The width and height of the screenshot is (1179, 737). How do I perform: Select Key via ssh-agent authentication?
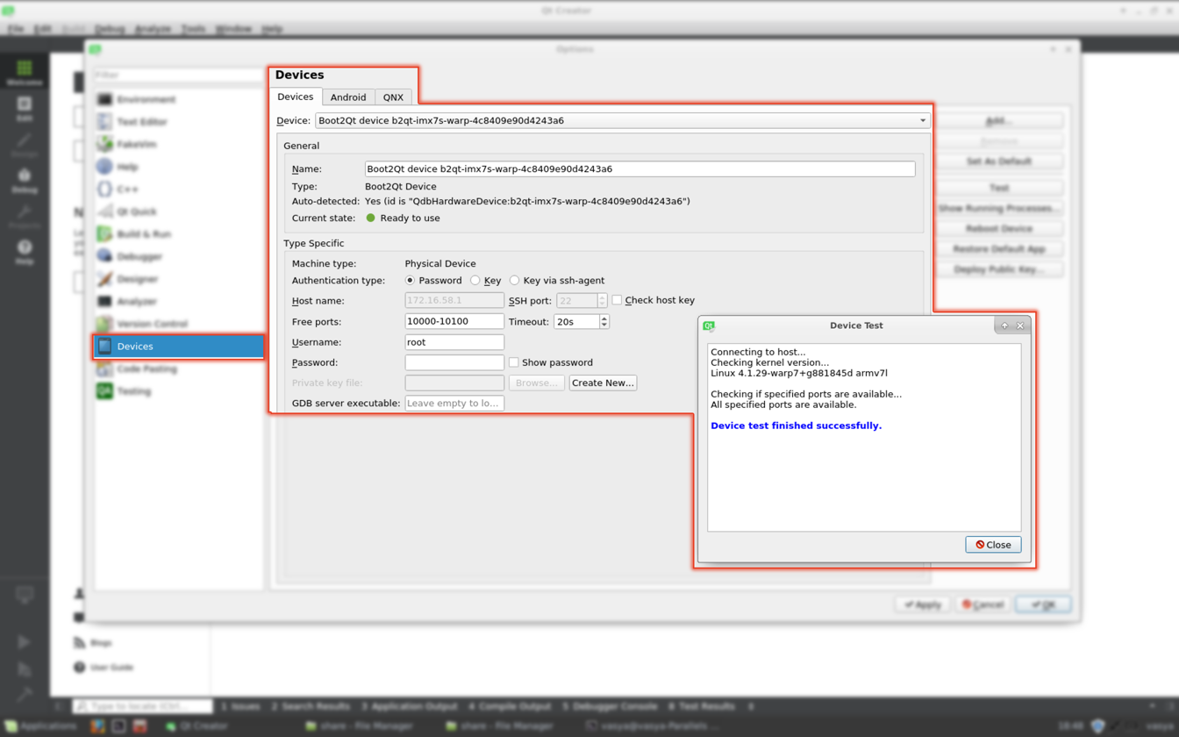point(558,280)
